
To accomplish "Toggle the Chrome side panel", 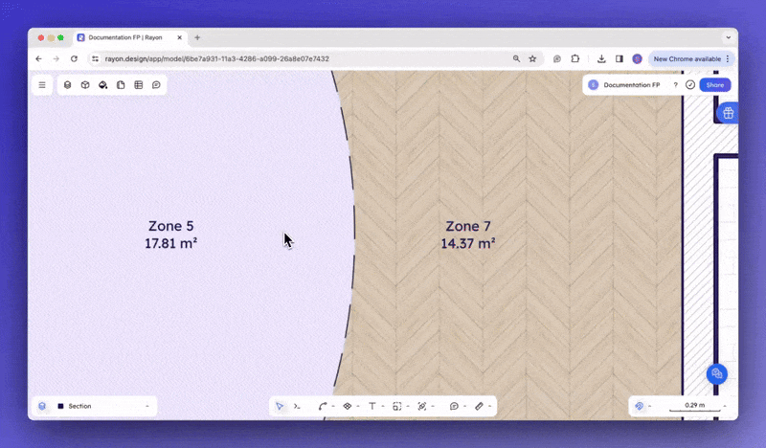I will [619, 58].
